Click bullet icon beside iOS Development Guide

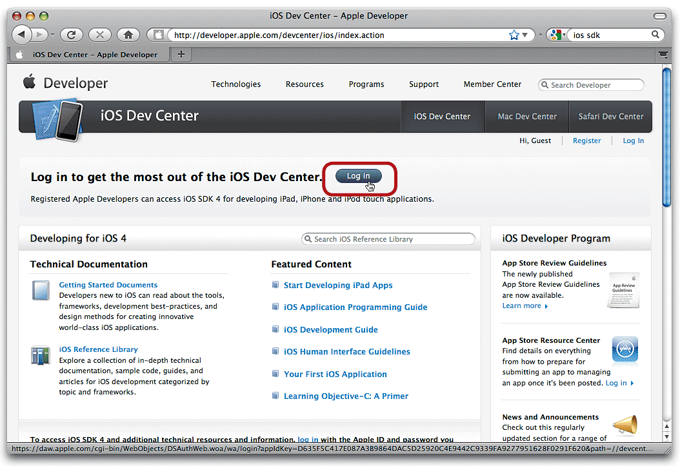[275, 329]
